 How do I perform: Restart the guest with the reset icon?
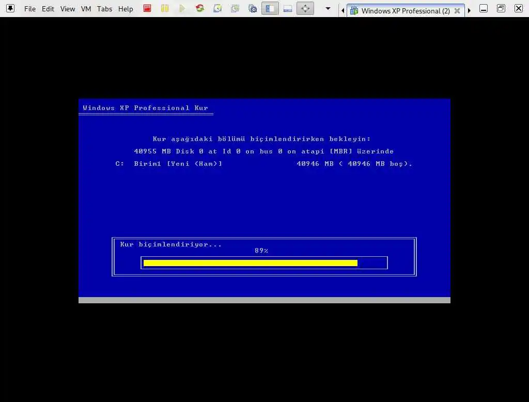[x=200, y=8]
